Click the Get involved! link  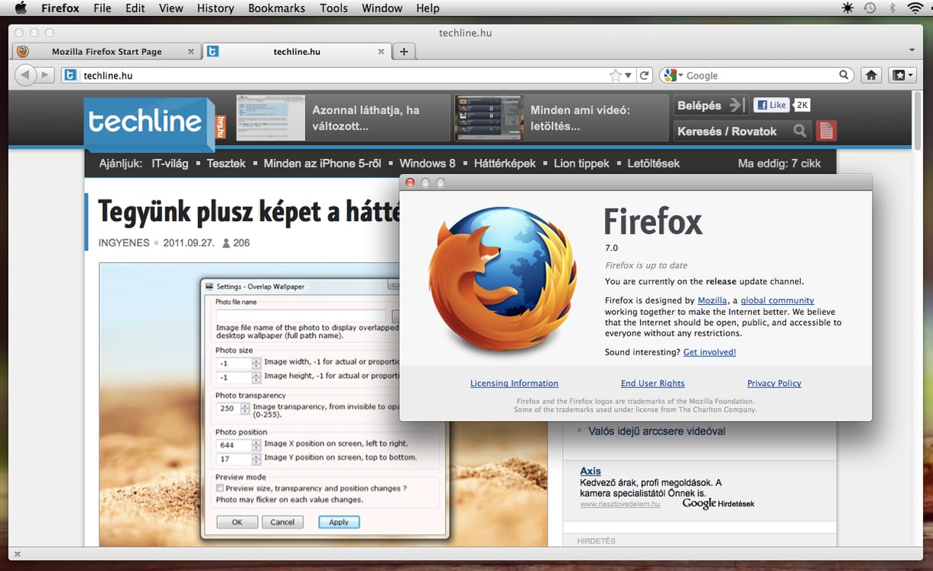(x=710, y=352)
